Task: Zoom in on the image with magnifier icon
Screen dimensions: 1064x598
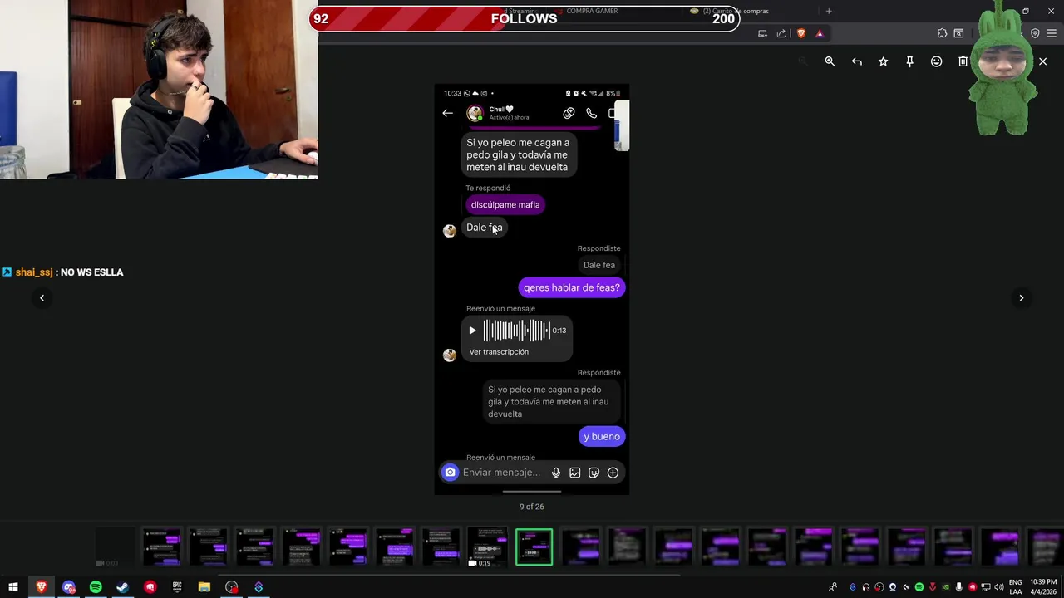Action: tap(830, 61)
